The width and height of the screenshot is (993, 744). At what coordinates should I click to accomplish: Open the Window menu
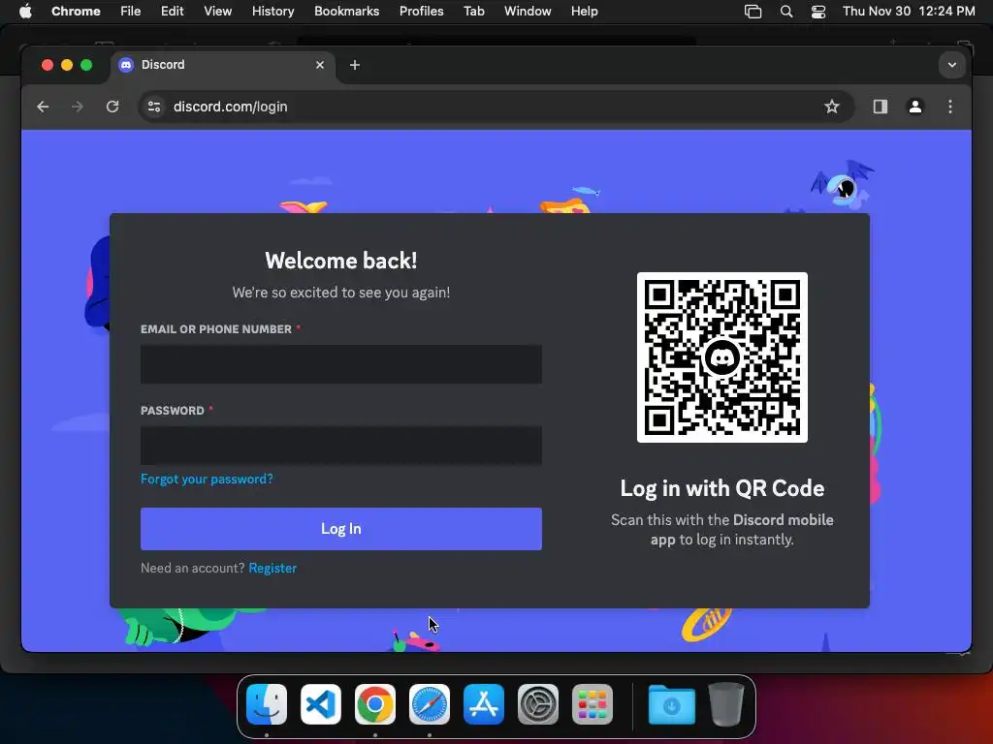528,12
